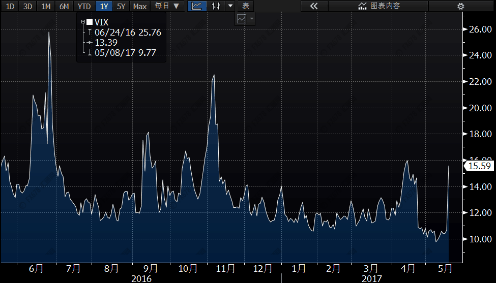Click the 2016 year label
The width and height of the screenshot is (496, 283).
141,278
